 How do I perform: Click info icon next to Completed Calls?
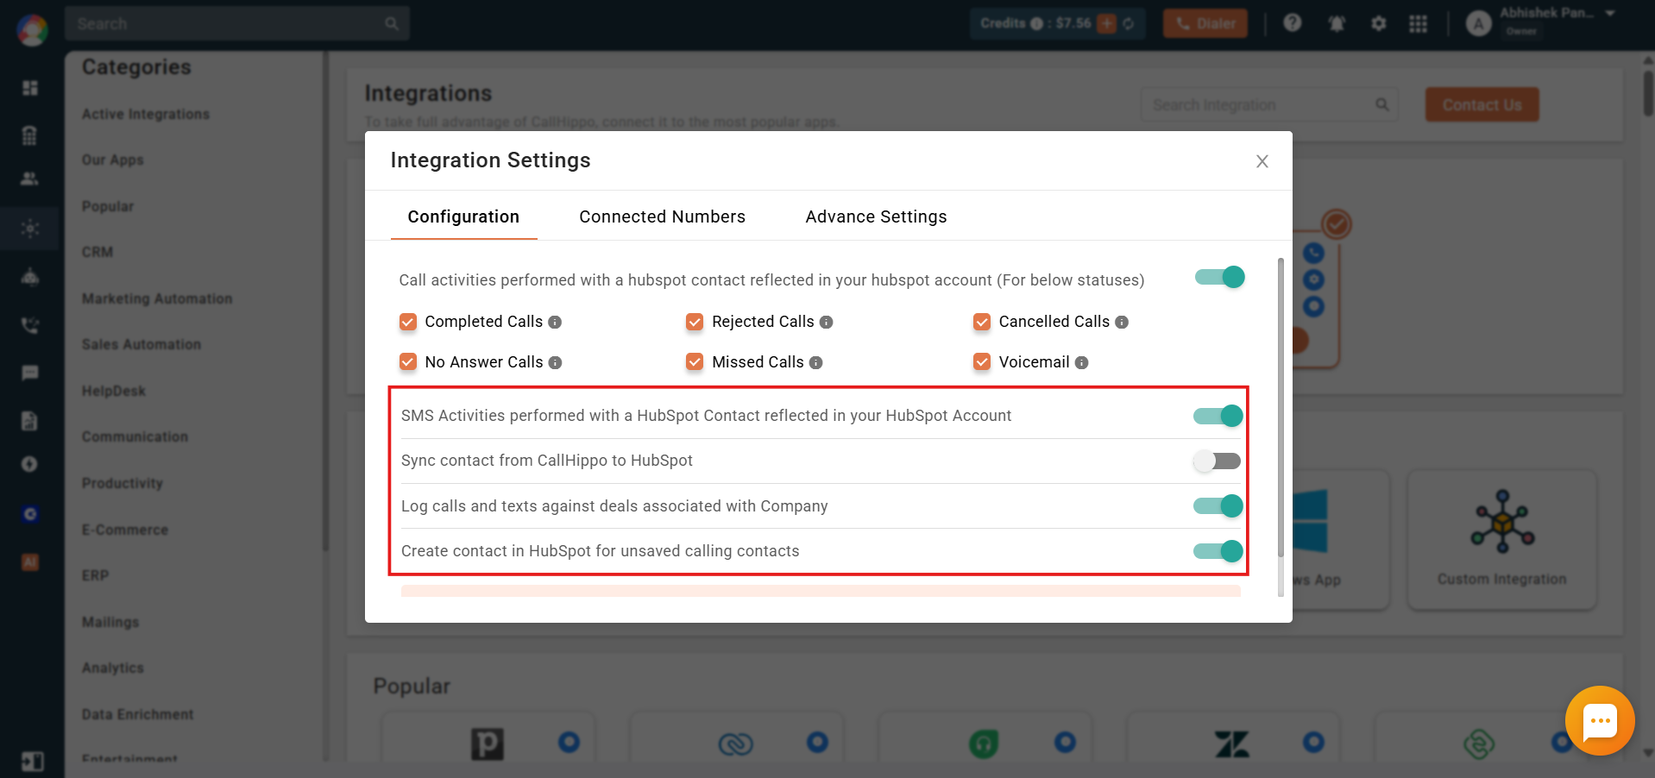pyautogui.click(x=555, y=323)
